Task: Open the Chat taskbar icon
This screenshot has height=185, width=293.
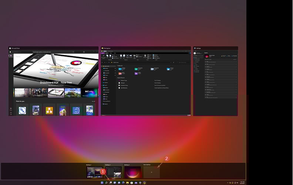Action: click(119, 183)
